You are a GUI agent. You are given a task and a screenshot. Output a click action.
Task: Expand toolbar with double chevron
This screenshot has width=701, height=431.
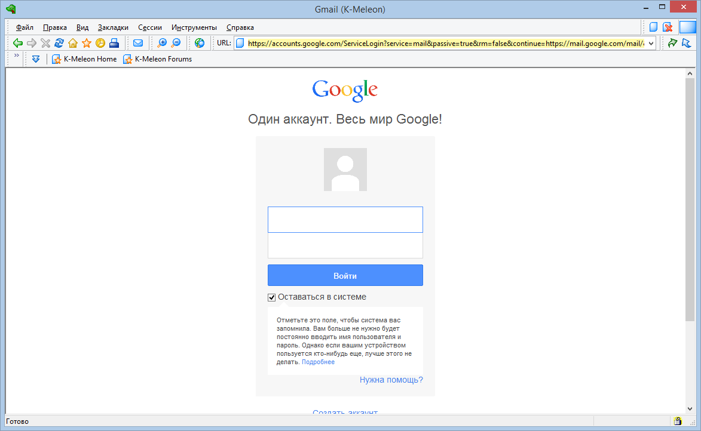(x=17, y=56)
